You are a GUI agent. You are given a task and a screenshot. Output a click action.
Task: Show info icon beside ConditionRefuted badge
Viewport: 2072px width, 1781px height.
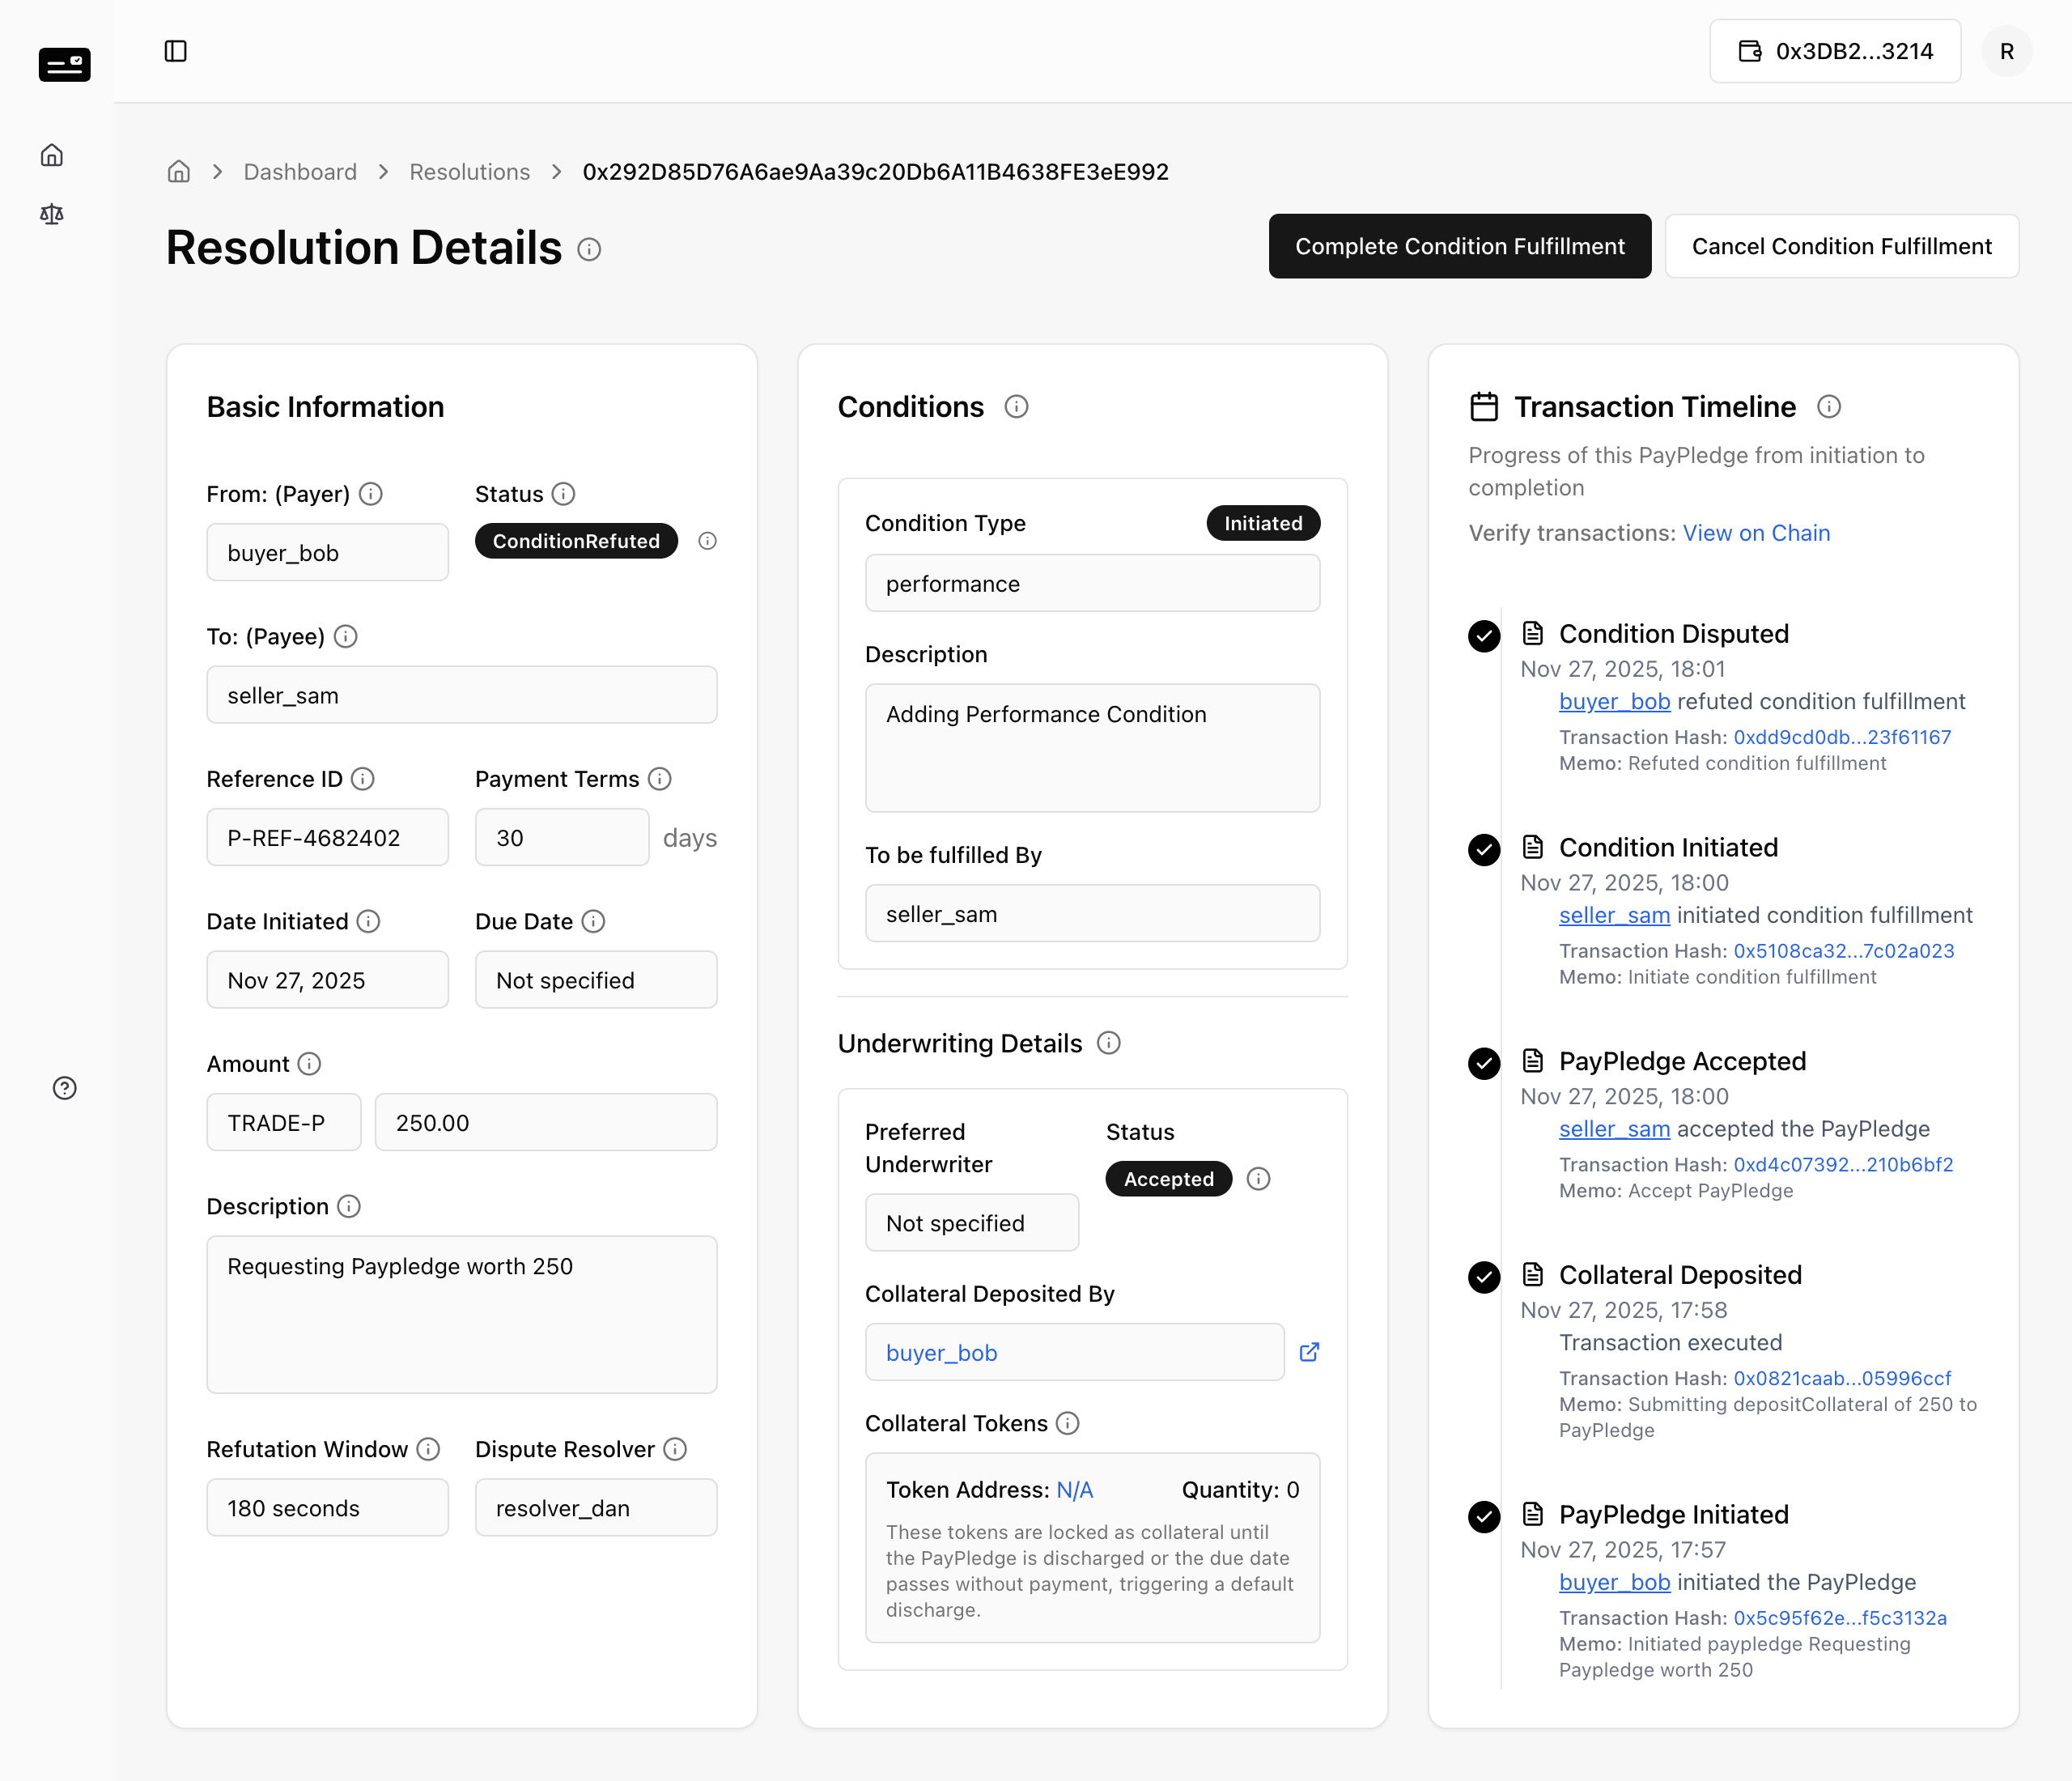coord(708,541)
